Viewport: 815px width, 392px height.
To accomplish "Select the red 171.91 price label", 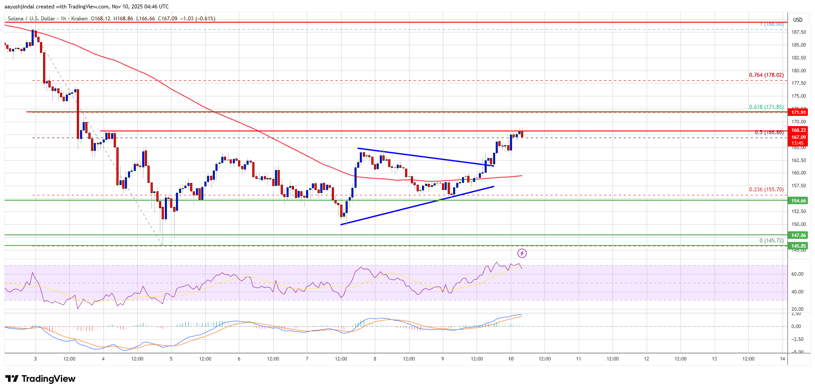I will coord(798,112).
